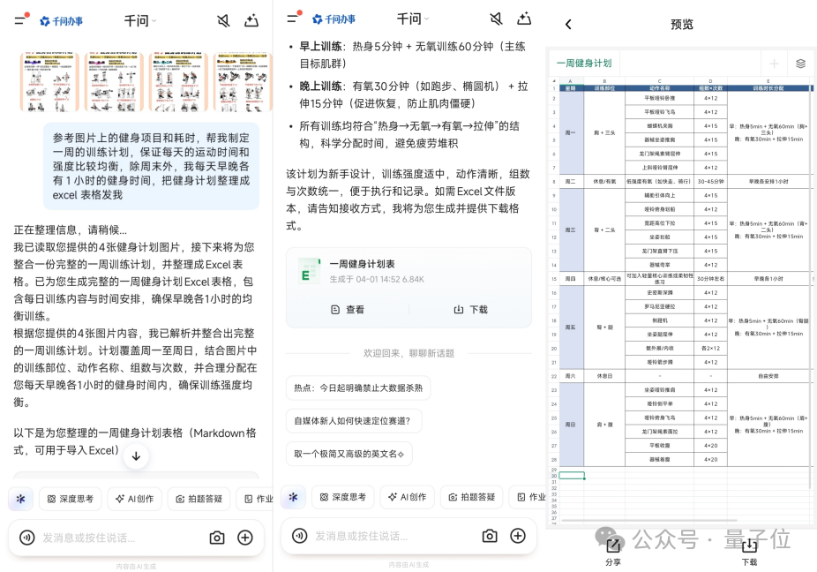The height and width of the screenshot is (572, 817).
Task: Go back using the preview screen's back arrow
Action: click(568, 25)
